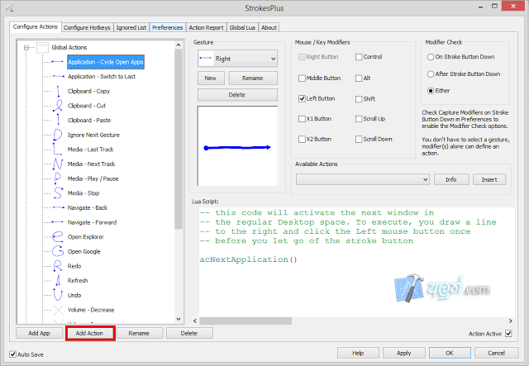Uncheck the Left Button modifier

pyautogui.click(x=302, y=98)
